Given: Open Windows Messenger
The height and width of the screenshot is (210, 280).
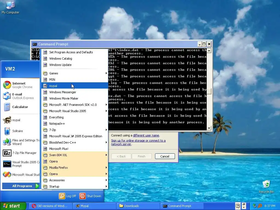Looking at the screenshot, I should (x=75, y=92).
